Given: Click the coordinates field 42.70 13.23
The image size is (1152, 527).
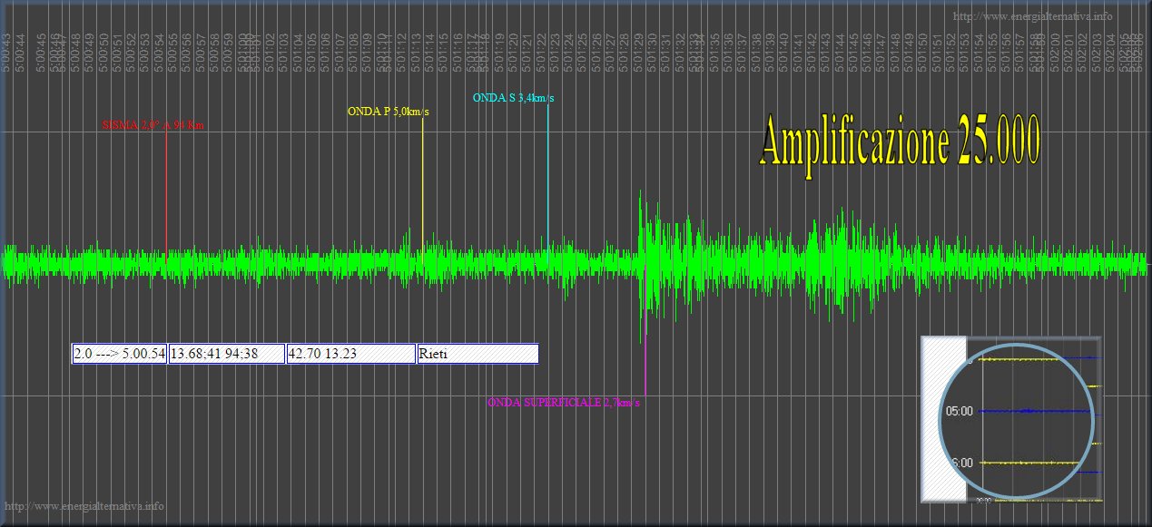Looking at the screenshot, I should pos(351,354).
